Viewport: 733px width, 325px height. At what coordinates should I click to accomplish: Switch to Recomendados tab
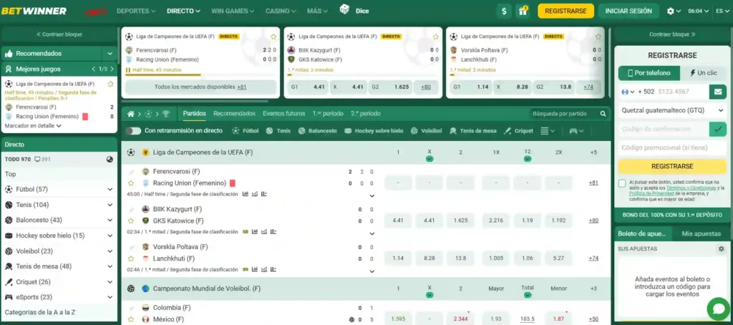[234, 114]
